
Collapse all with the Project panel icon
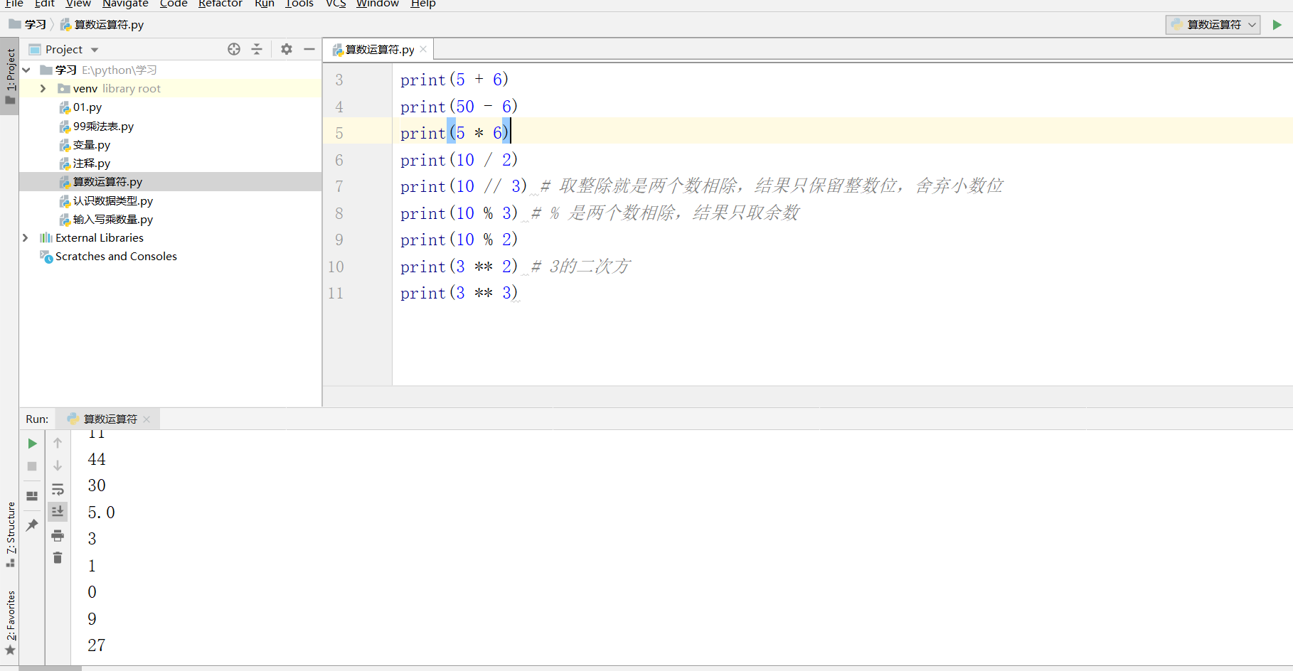(257, 49)
